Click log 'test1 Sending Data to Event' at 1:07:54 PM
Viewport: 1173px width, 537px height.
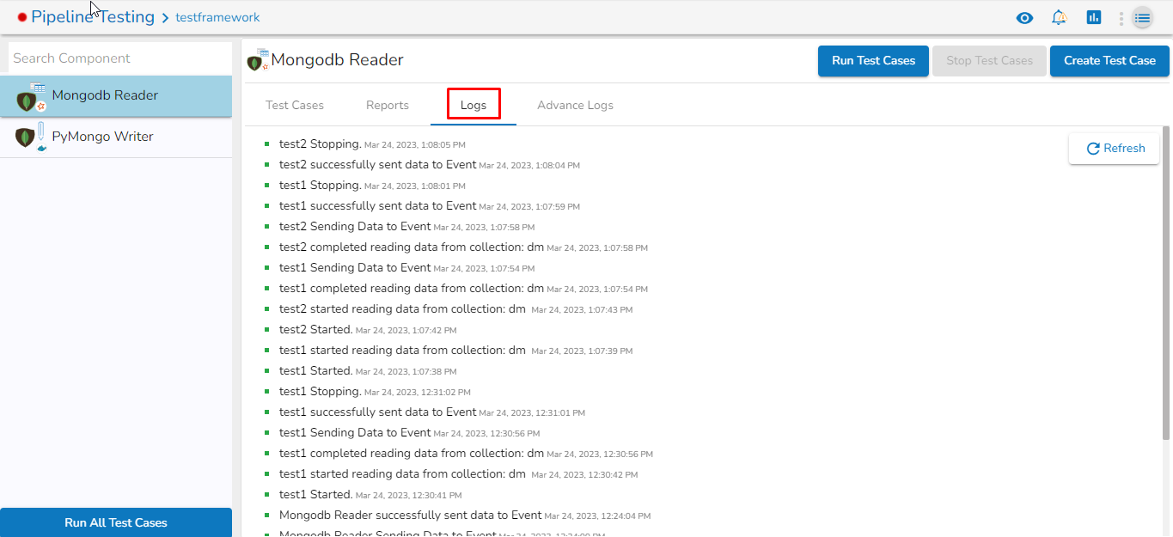[406, 268]
